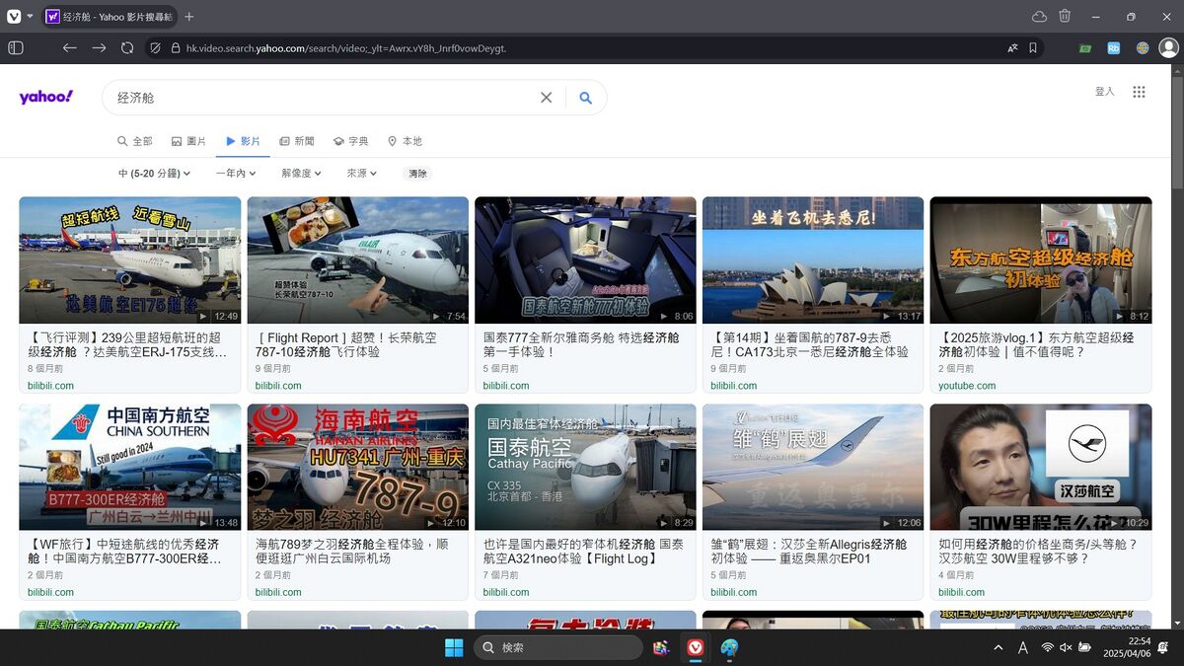Screen dimensions: 1184x666
Task: Expand the 中 (5-20 分鐘) duration filter
Action: (x=155, y=174)
